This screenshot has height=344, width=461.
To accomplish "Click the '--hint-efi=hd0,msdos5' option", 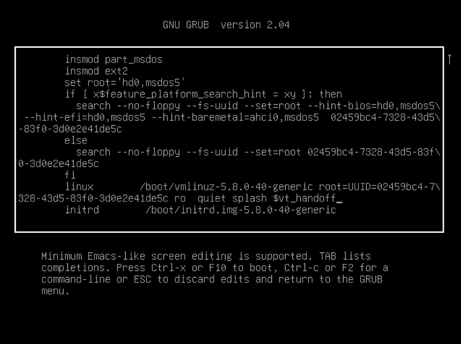I will [x=85, y=118].
